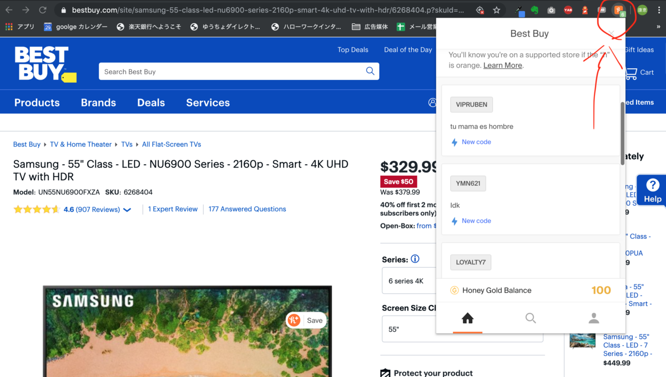
Task: Open 1 Expert Review link
Action: pos(173,209)
